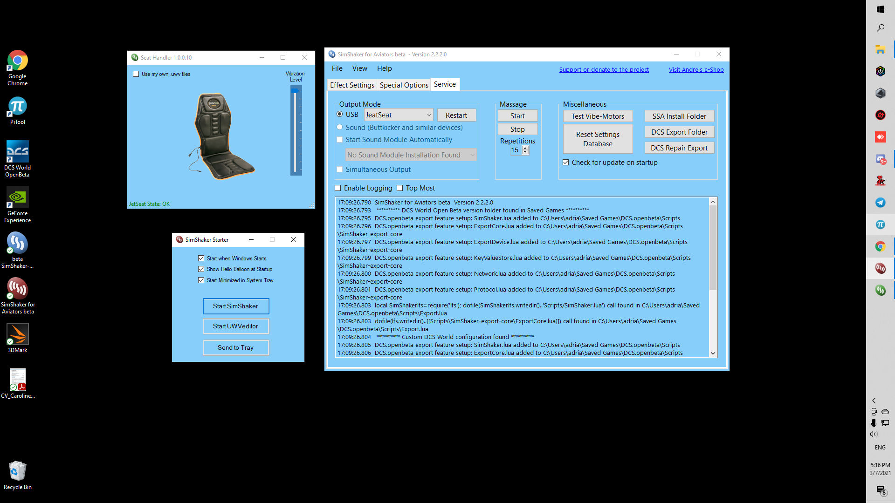Open volume speaker tray icon
Screen dimensions: 895x503
874,434
